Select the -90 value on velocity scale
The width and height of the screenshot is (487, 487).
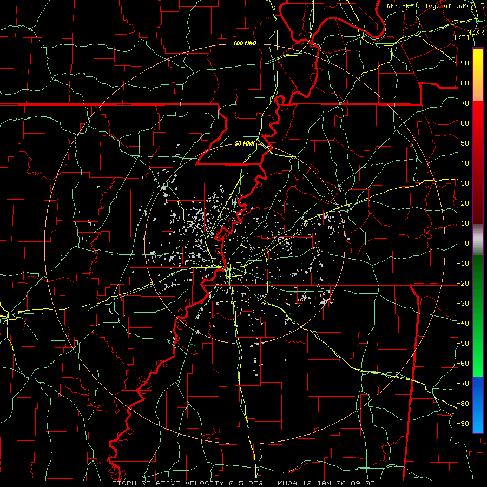463,424
